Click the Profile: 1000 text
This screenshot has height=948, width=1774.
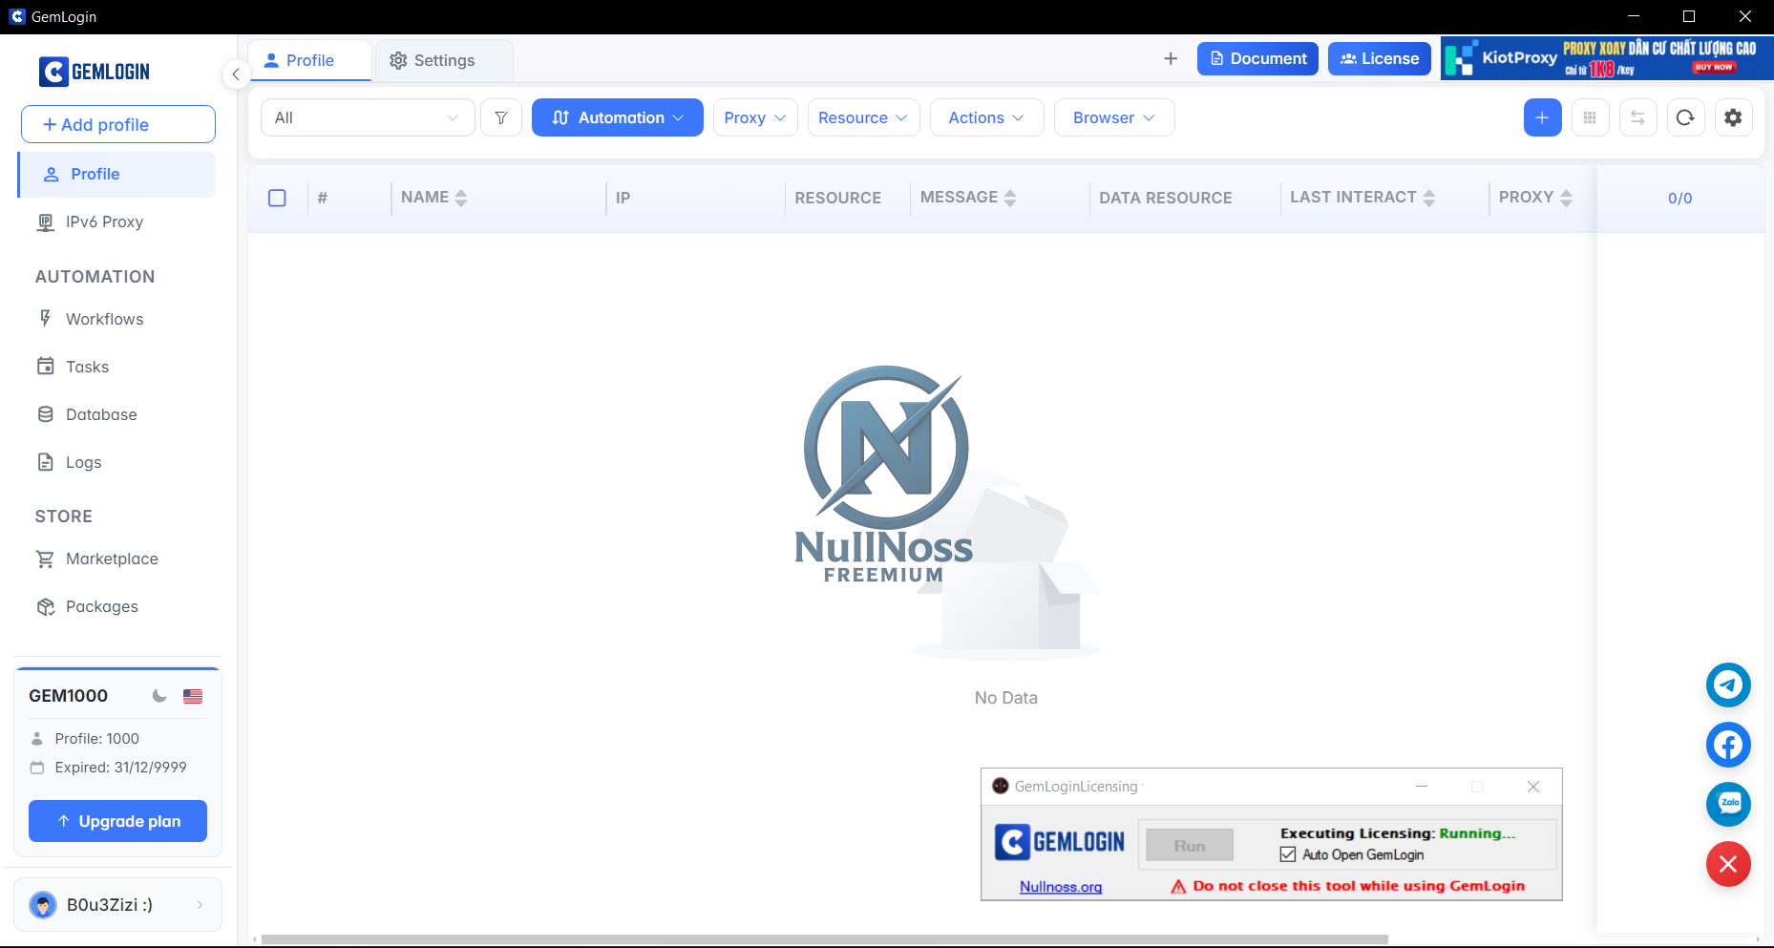[96, 739]
